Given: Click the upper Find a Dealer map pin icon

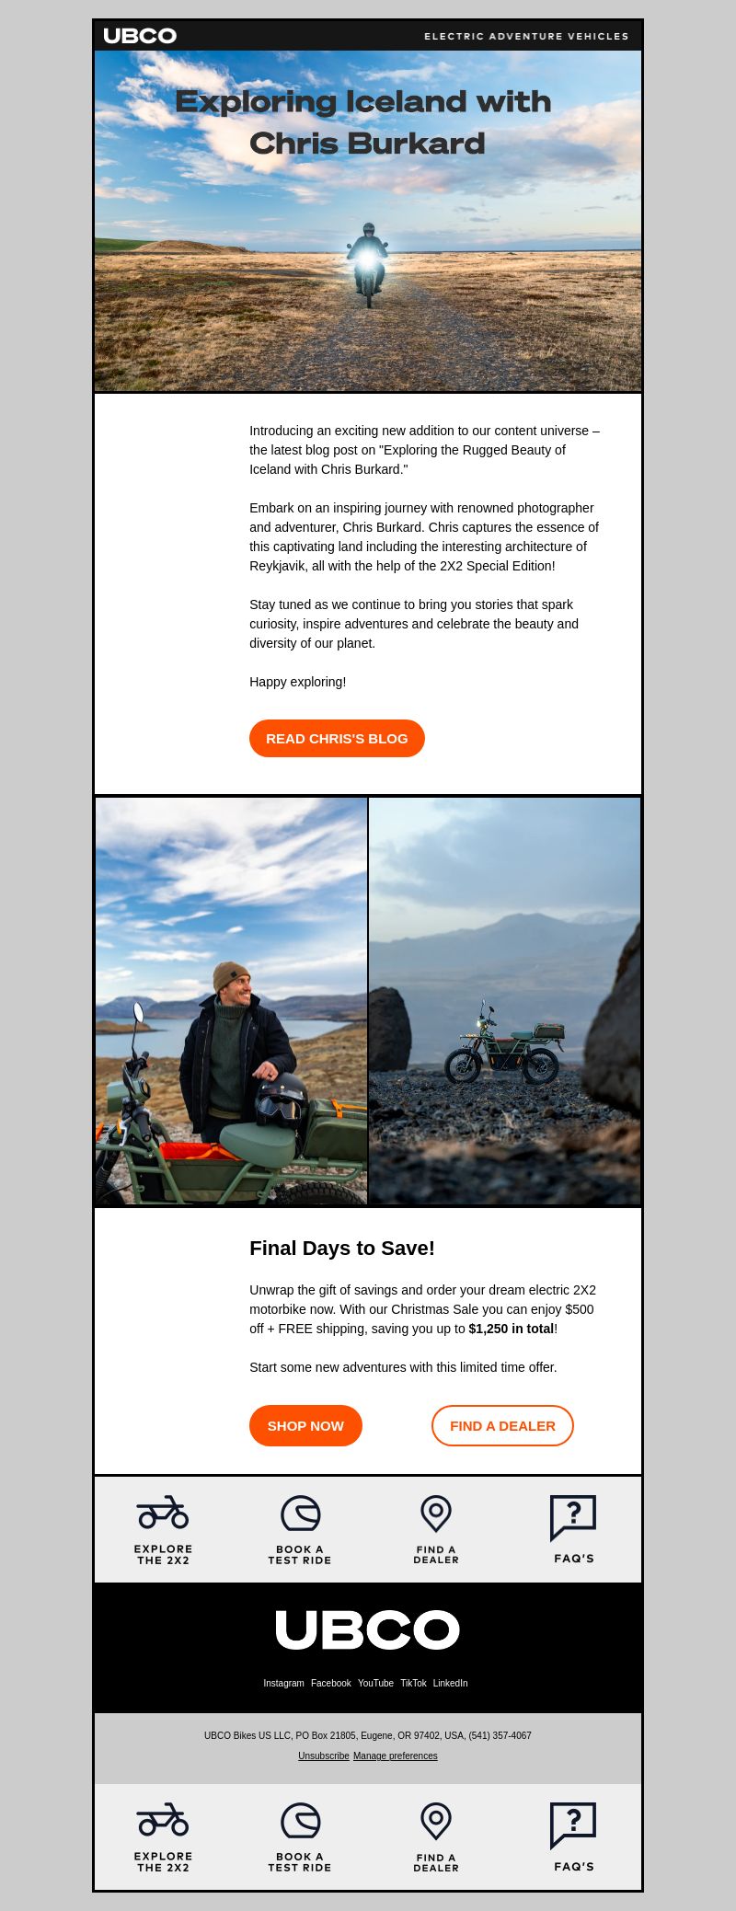Looking at the screenshot, I should pyautogui.click(x=436, y=1514).
